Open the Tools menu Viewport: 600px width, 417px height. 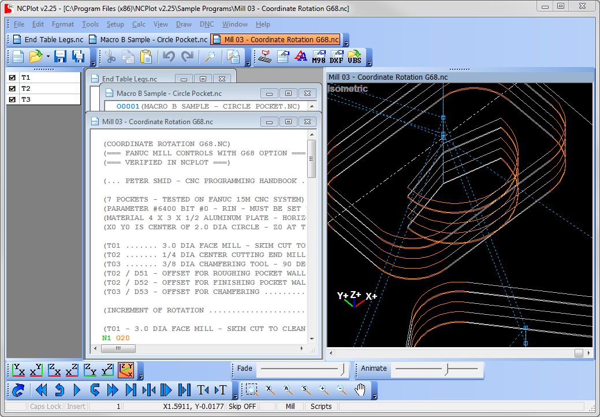[x=90, y=24]
